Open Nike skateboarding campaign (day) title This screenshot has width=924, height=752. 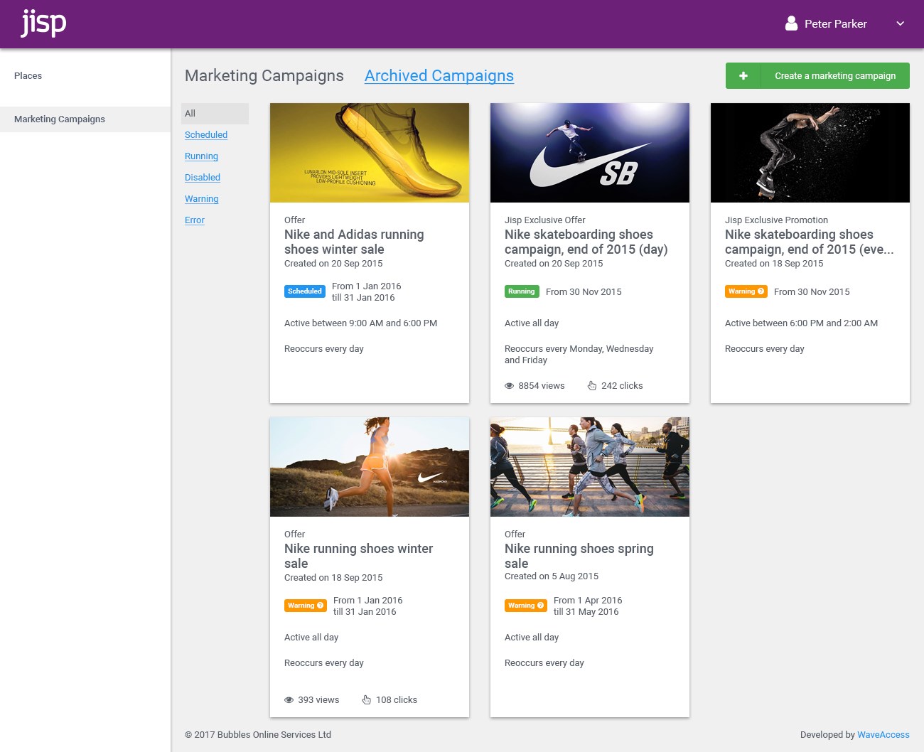(586, 242)
